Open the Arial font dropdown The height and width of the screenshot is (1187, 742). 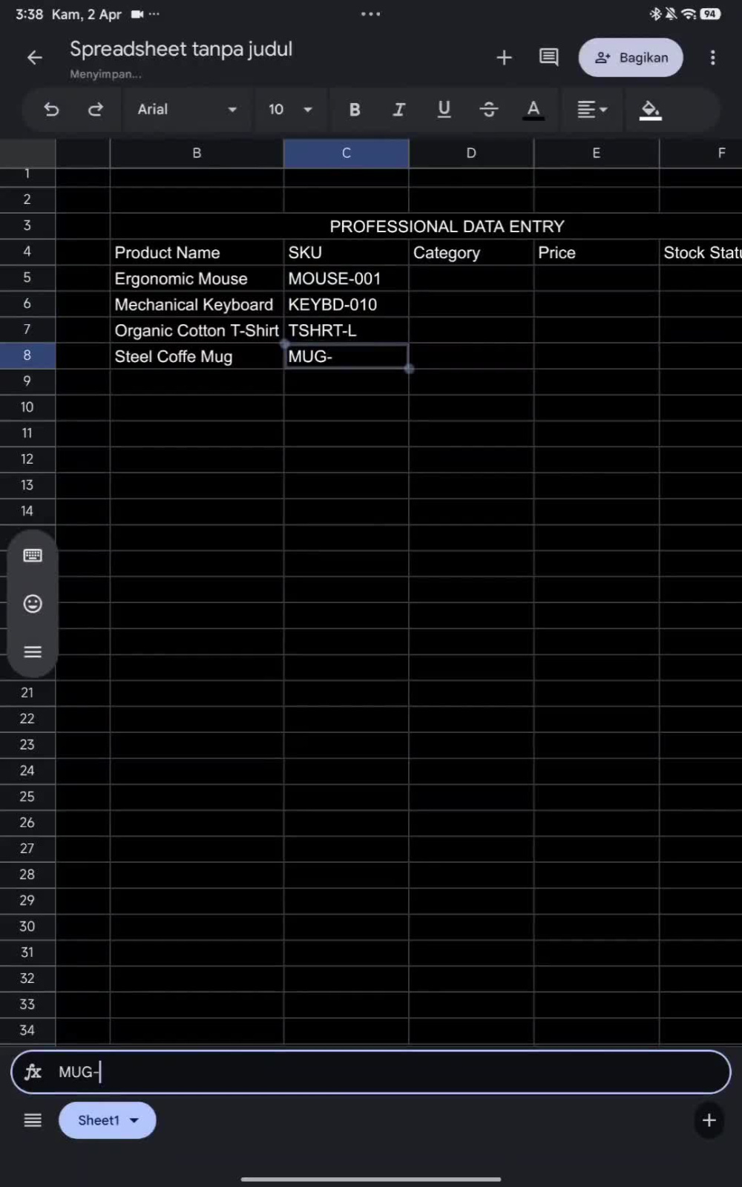[187, 110]
